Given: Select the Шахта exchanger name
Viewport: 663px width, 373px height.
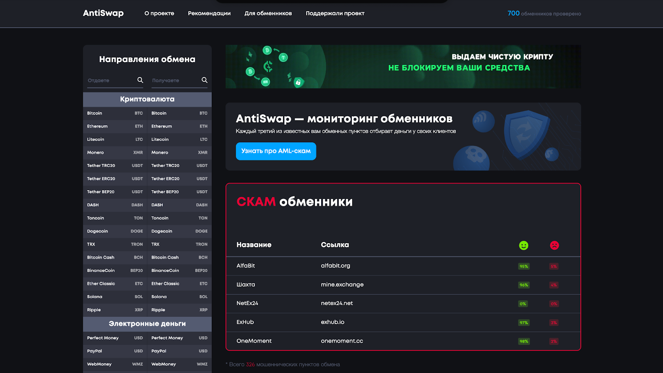Looking at the screenshot, I should pyautogui.click(x=246, y=285).
